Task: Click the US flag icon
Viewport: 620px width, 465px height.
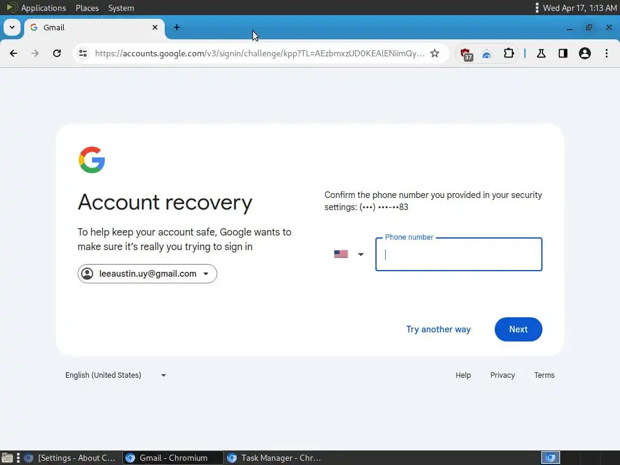Action: click(x=341, y=254)
